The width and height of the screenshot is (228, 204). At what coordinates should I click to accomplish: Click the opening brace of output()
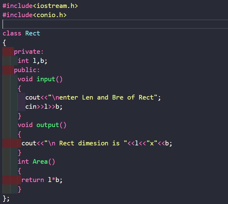20,134
